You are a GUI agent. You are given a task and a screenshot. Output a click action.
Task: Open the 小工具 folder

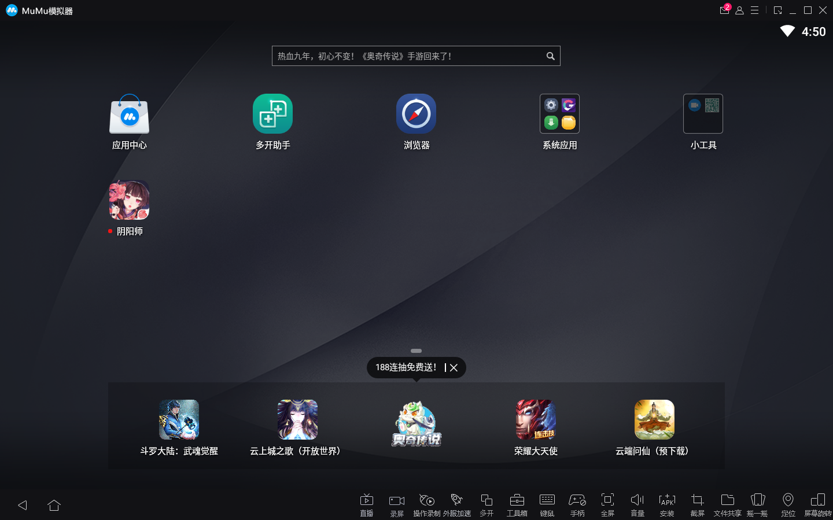(x=703, y=114)
